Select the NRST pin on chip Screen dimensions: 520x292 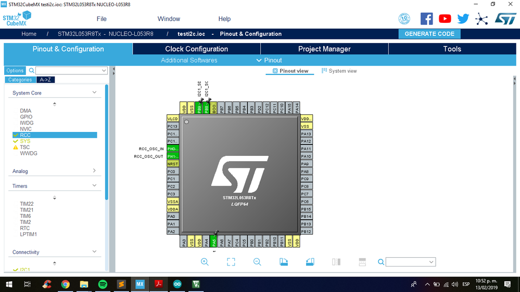(173, 164)
